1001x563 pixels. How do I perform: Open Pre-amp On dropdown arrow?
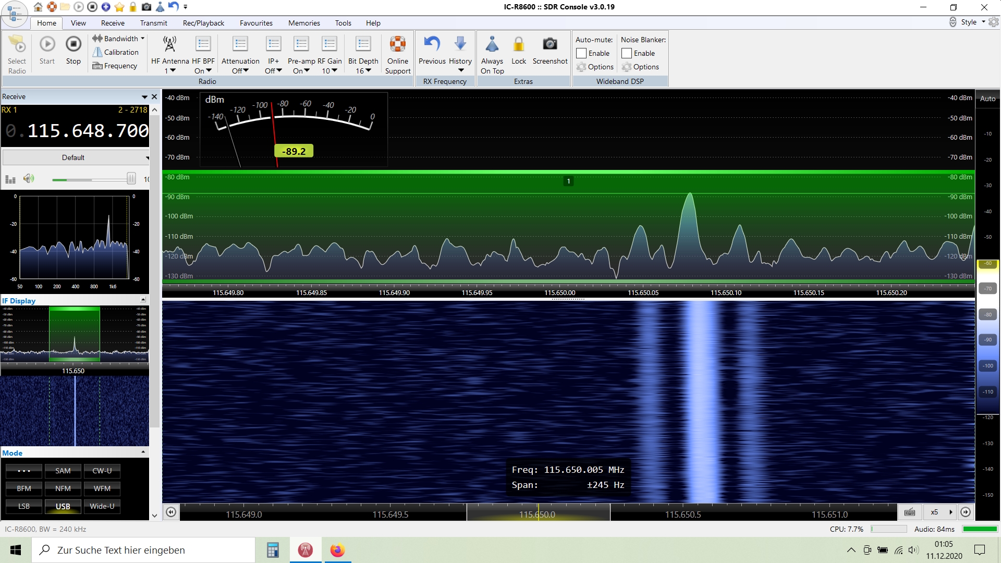[307, 70]
